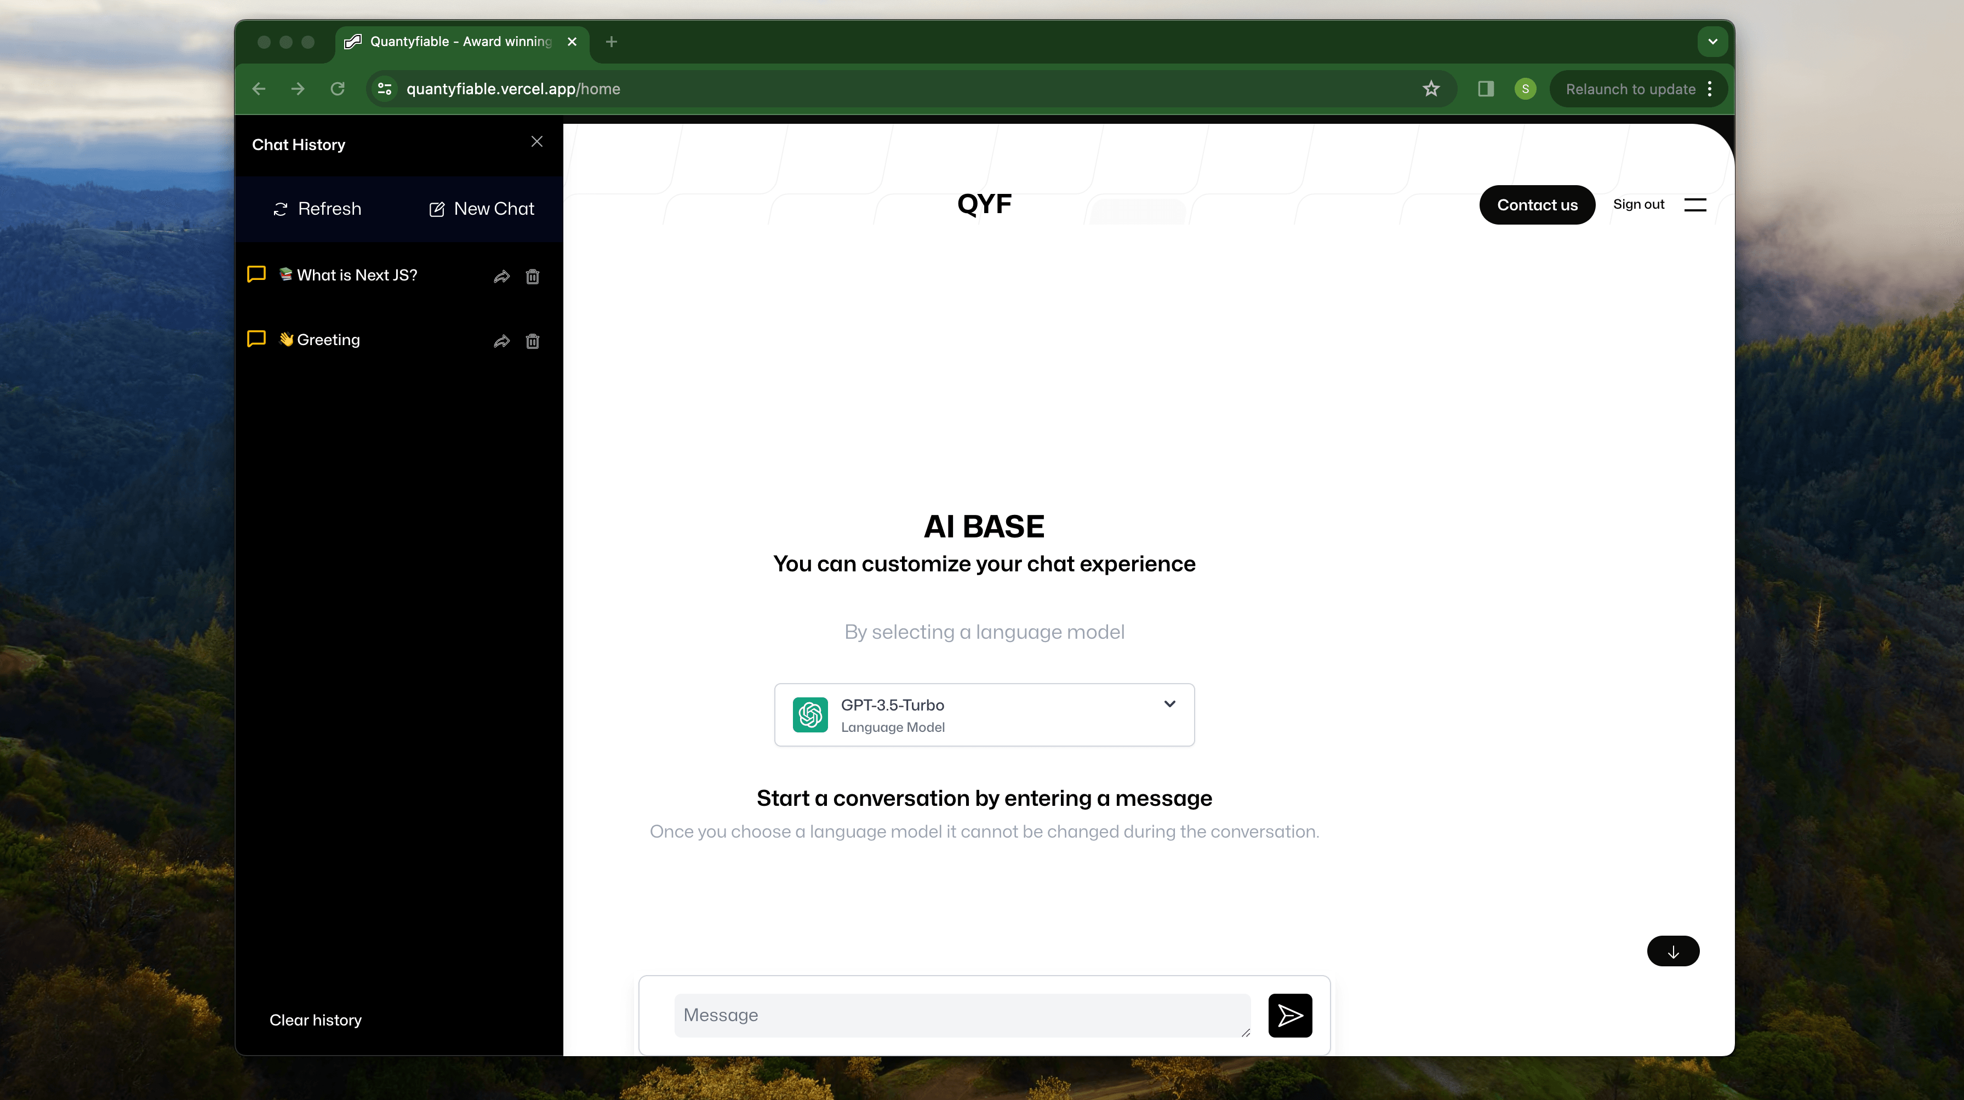Share the 'Greeting' chat
This screenshot has height=1100, width=1964.
pos(501,341)
